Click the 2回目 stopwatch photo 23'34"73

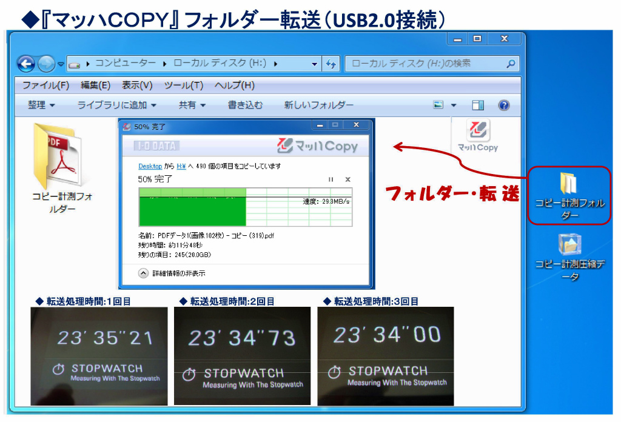pos(243,356)
